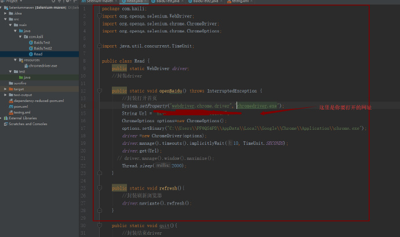Select BaiduTest2 in the project tree
400x237 pixels.
(x=43, y=48)
